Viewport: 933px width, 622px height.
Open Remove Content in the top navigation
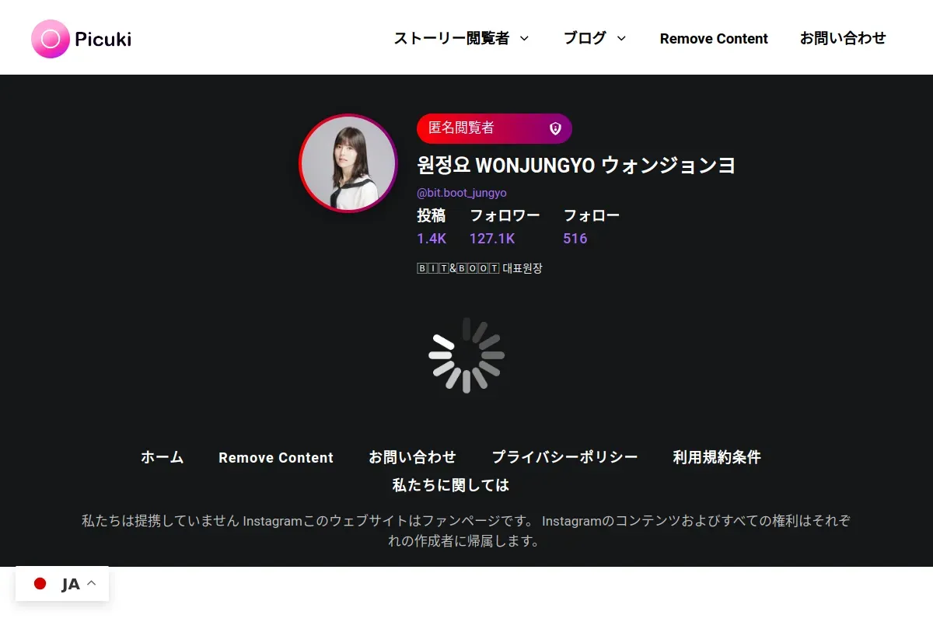click(x=714, y=39)
